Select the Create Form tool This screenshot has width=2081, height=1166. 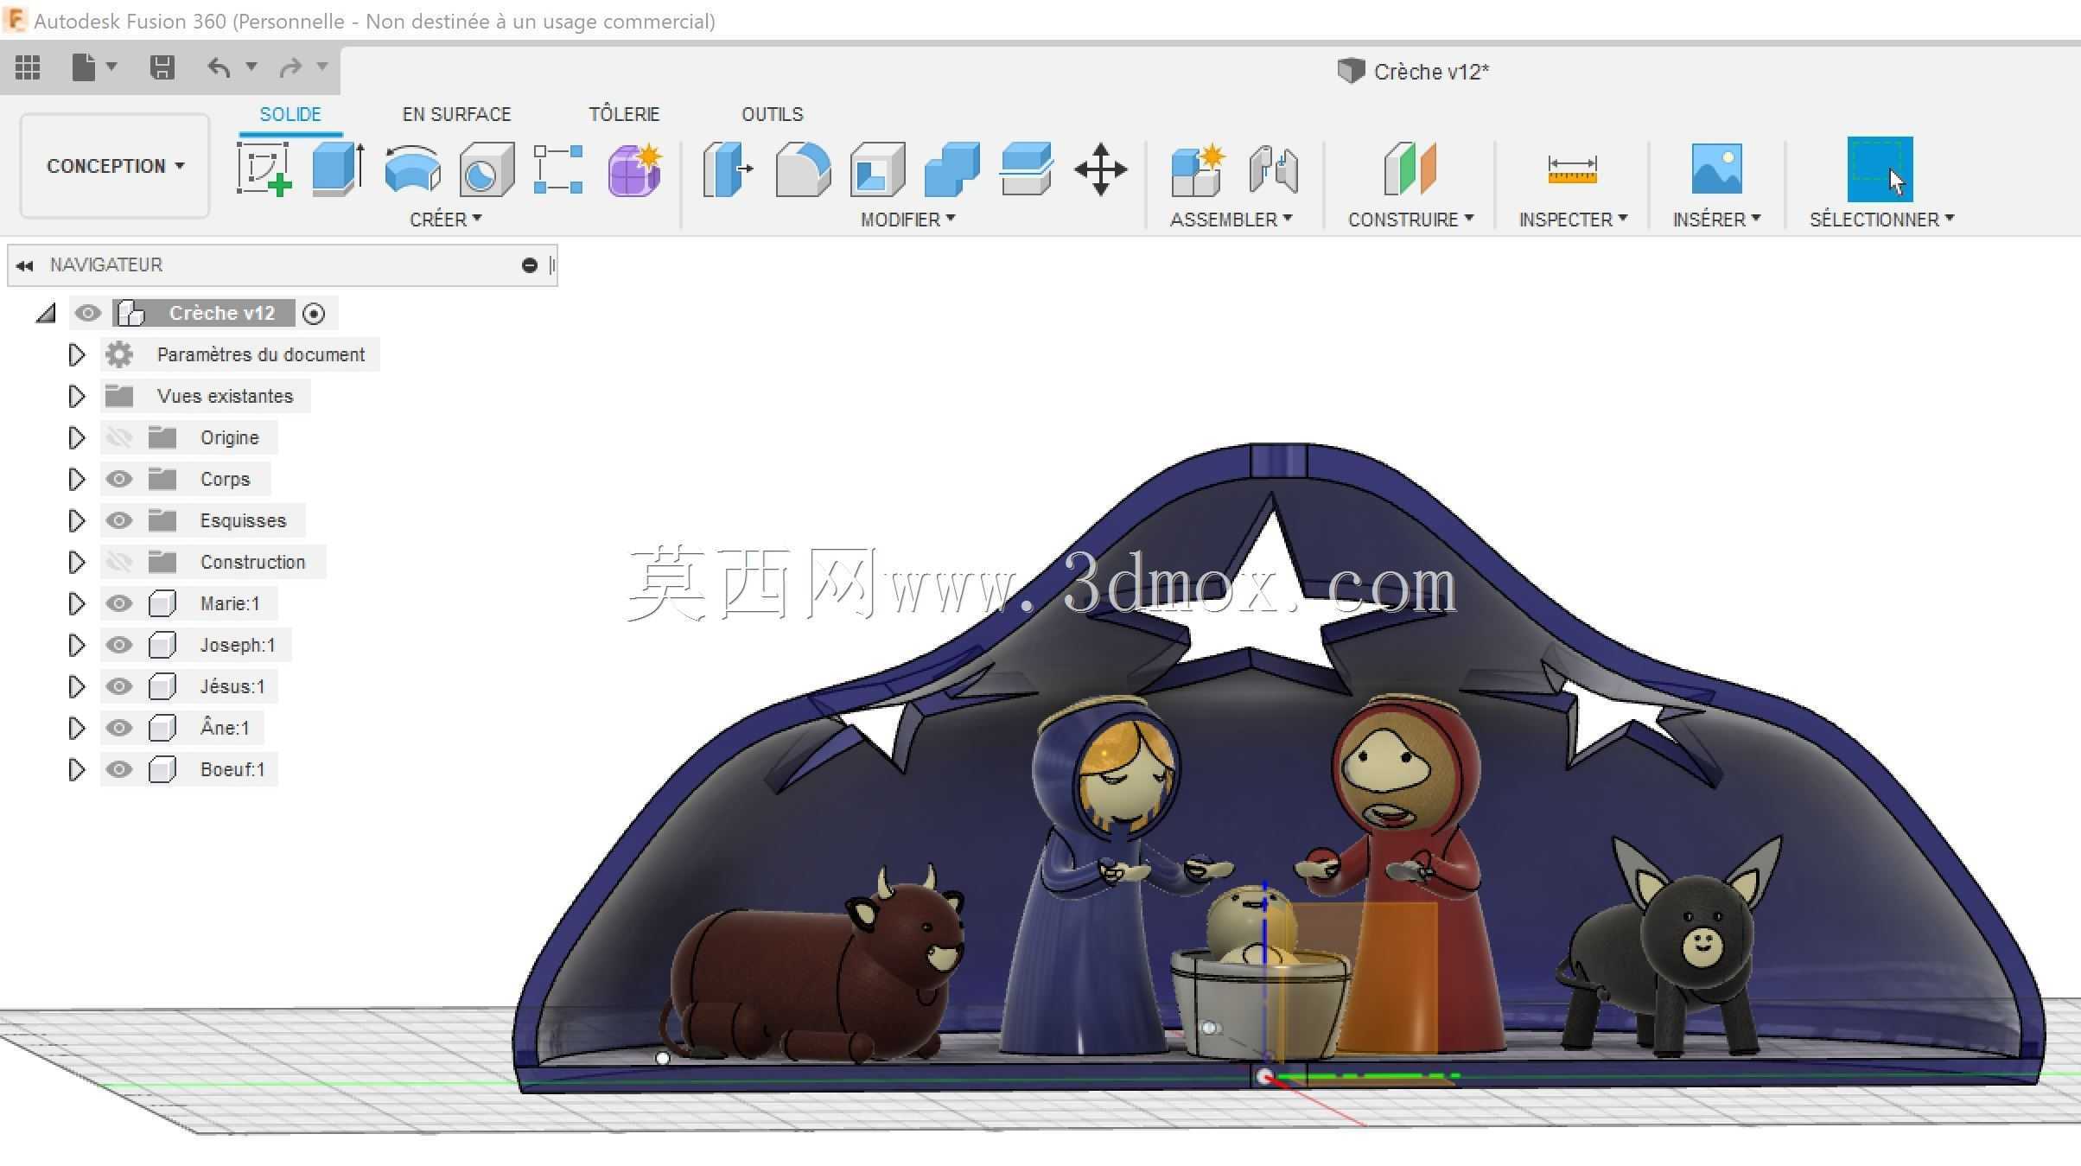click(x=635, y=169)
